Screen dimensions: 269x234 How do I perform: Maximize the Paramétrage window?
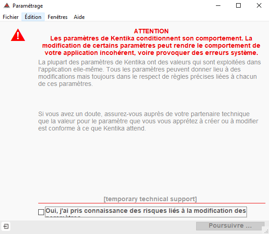238,6
